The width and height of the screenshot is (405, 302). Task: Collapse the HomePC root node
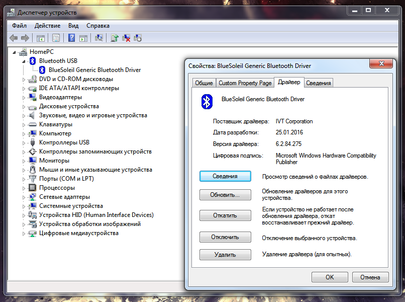[x=14, y=52]
